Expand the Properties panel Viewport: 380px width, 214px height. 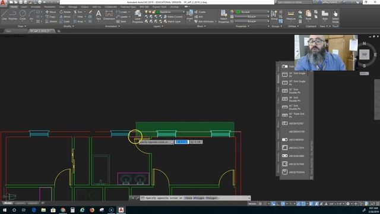(242, 26)
